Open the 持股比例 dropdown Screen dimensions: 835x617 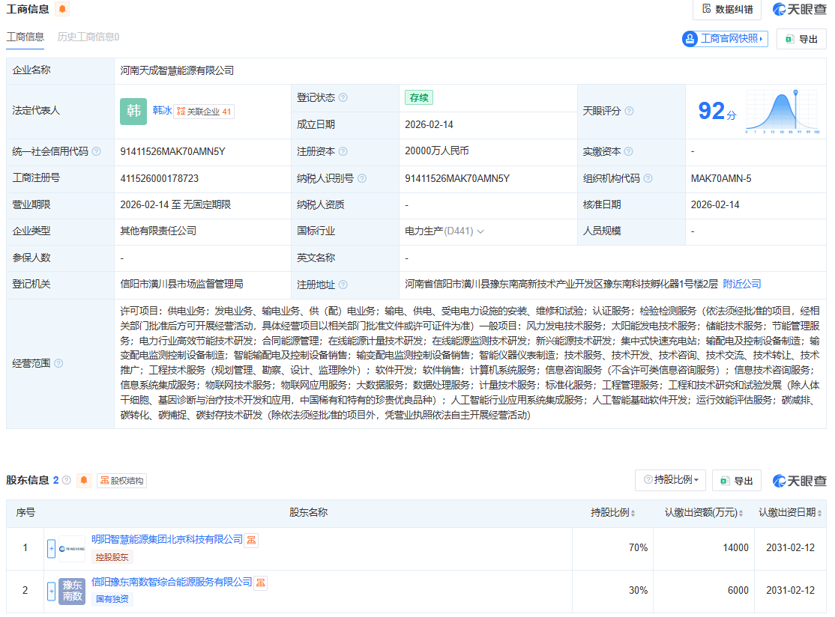(669, 480)
